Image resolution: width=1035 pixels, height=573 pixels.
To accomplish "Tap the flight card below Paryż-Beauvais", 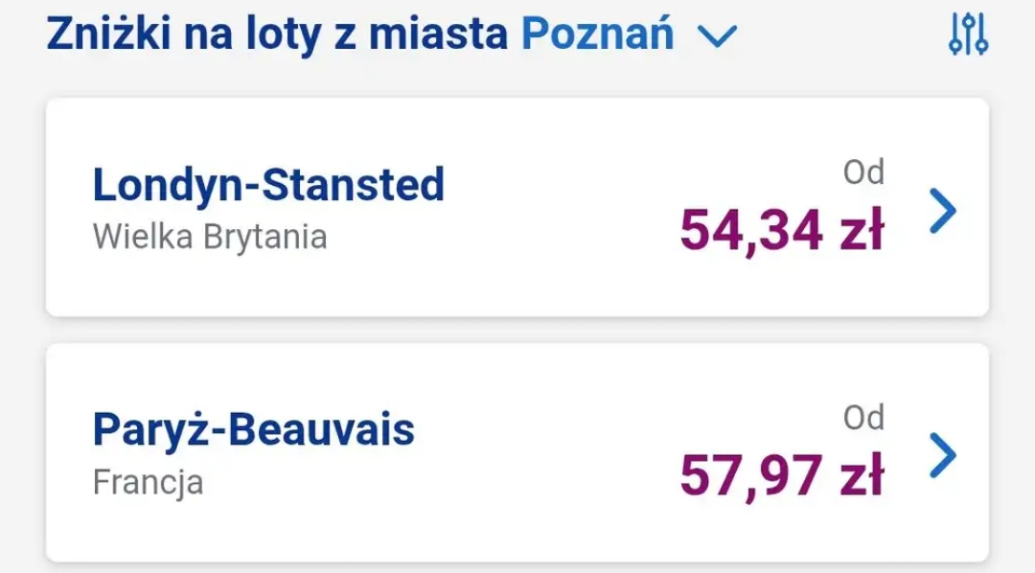I will point(517,567).
